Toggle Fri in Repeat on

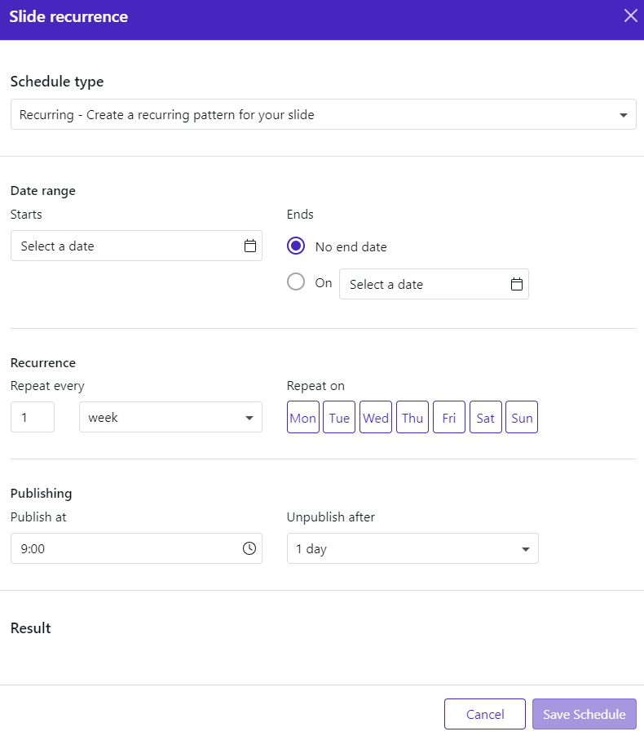coord(449,417)
